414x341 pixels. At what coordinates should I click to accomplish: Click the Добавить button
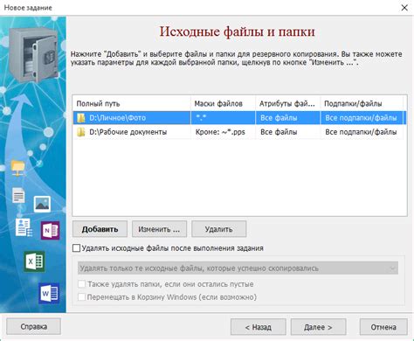click(100, 229)
